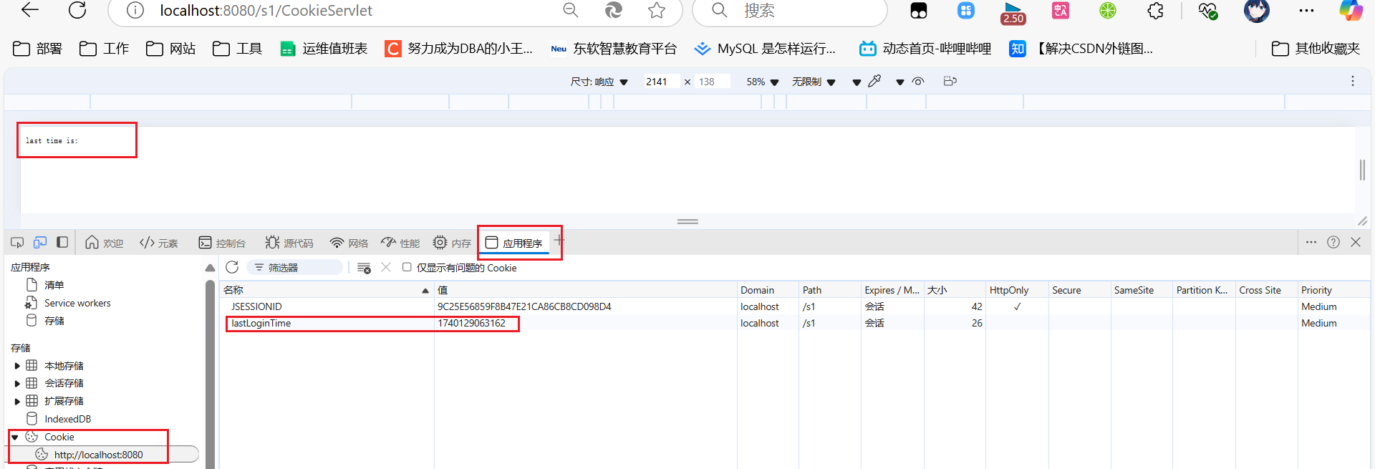Viewport: 1375px width, 469px height.
Task: Open the 动态首页-哔哩哔哩 bookmark
Action: click(925, 48)
